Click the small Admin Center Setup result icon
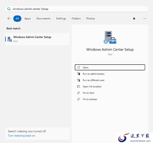153x143 pixels. pyautogui.click(x=9, y=39)
